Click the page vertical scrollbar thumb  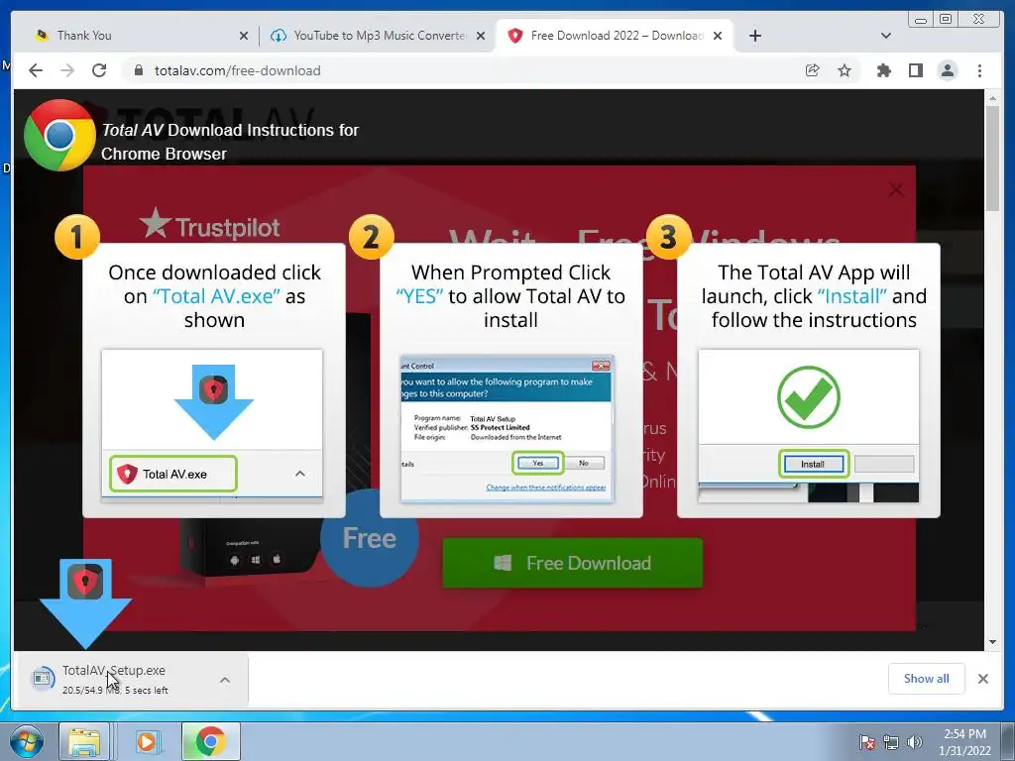point(992,159)
